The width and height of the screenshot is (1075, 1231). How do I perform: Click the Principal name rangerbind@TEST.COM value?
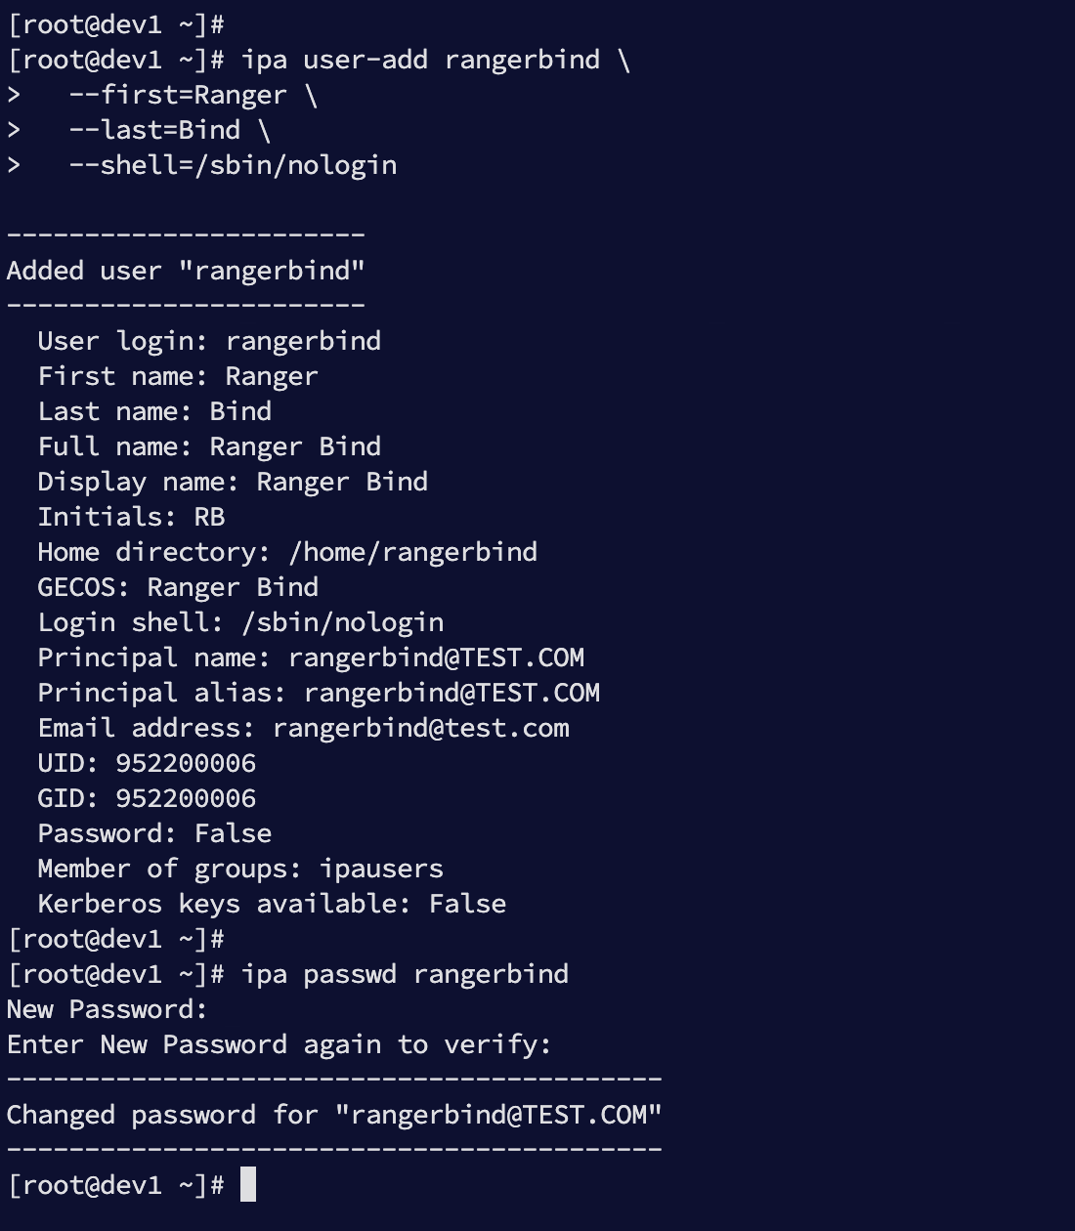(436, 658)
